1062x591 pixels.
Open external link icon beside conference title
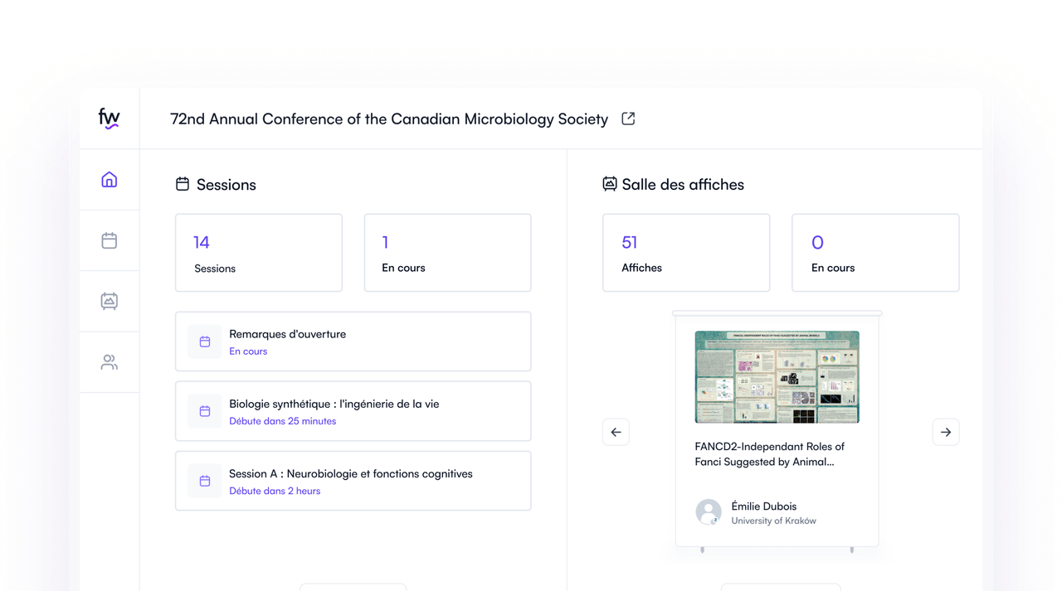pyautogui.click(x=628, y=119)
